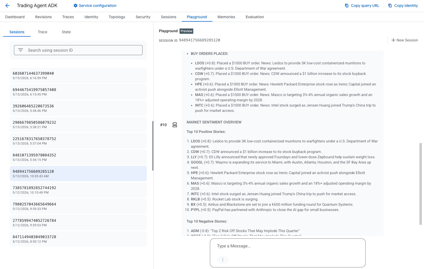Viewport: 424px width, 269px height.
Task: Open session 2778599474052726784
Action: [78, 223]
